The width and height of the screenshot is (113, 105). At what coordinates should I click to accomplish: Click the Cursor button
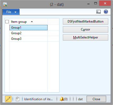86,29
